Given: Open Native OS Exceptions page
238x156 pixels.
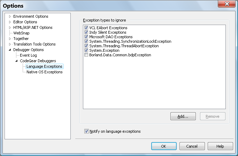Looking at the screenshot, I should (x=45, y=72).
